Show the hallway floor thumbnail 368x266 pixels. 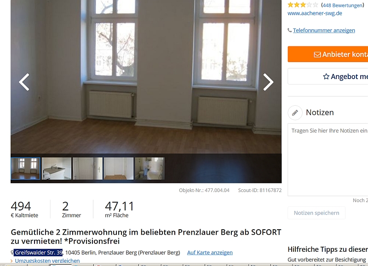[119, 169]
